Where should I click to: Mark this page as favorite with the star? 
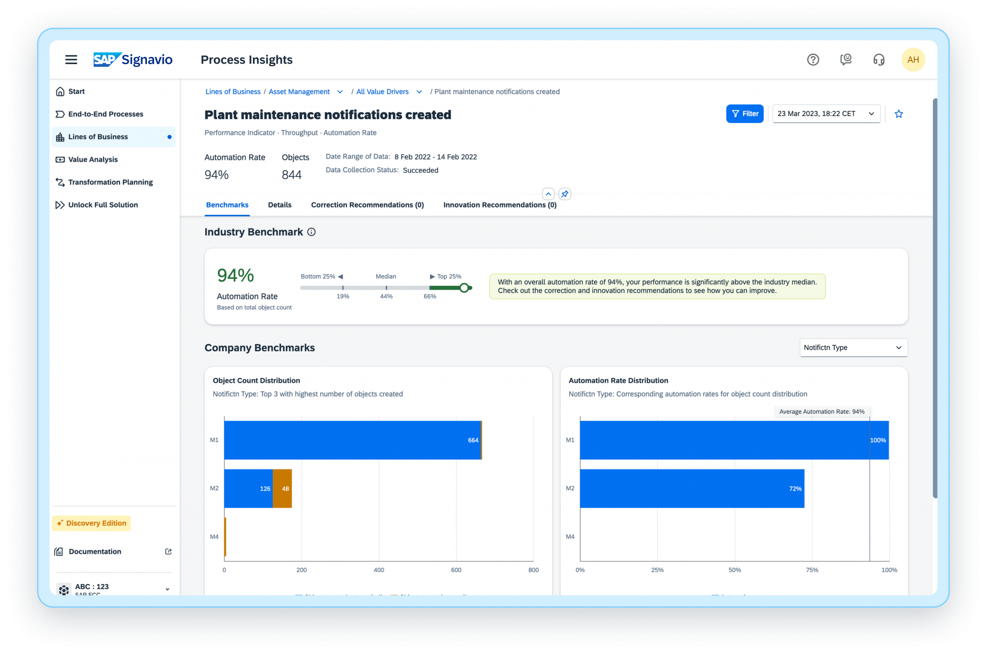899,114
